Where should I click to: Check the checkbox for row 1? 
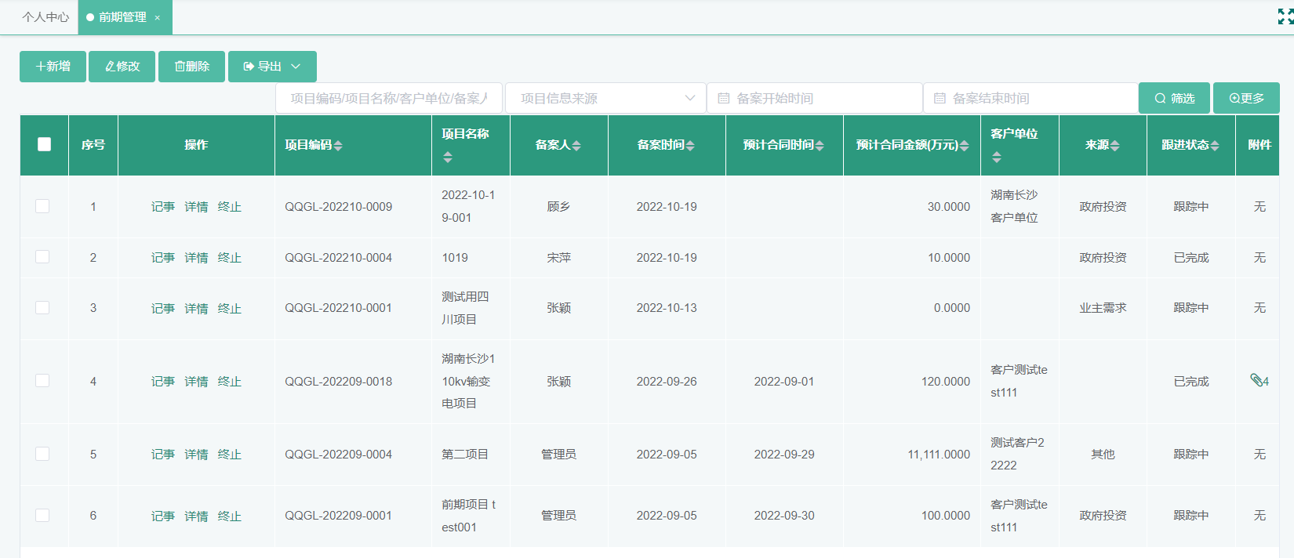[x=42, y=206]
